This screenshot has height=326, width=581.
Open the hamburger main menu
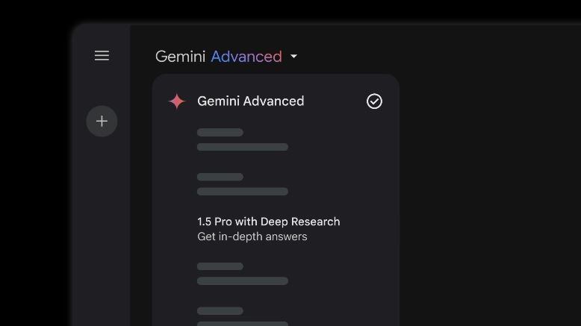point(102,56)
